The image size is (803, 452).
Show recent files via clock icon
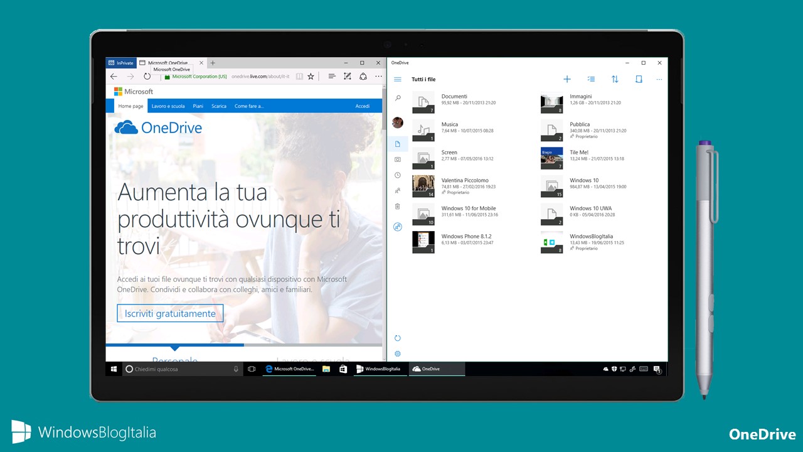pyautogui.click(x=397, y=175)
